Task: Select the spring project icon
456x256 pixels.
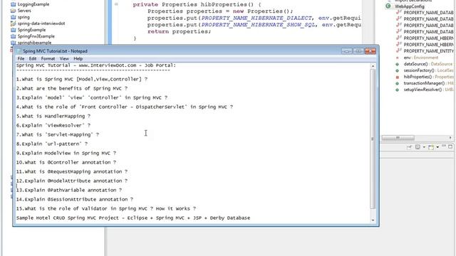Action: [x=13, y=17]
